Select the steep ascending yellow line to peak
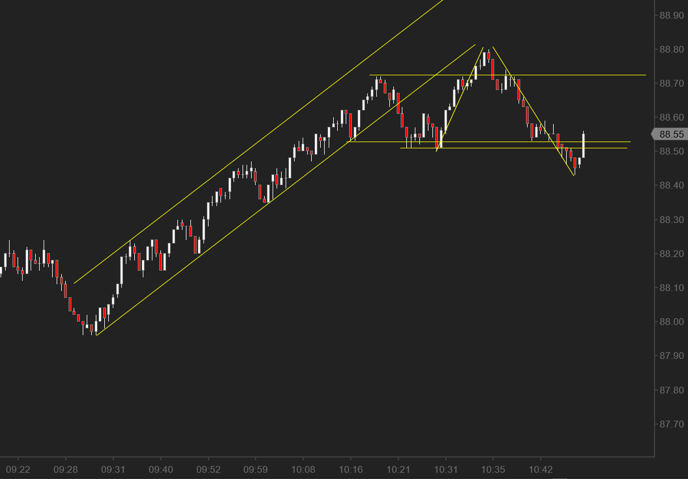 tap(460, 99)
